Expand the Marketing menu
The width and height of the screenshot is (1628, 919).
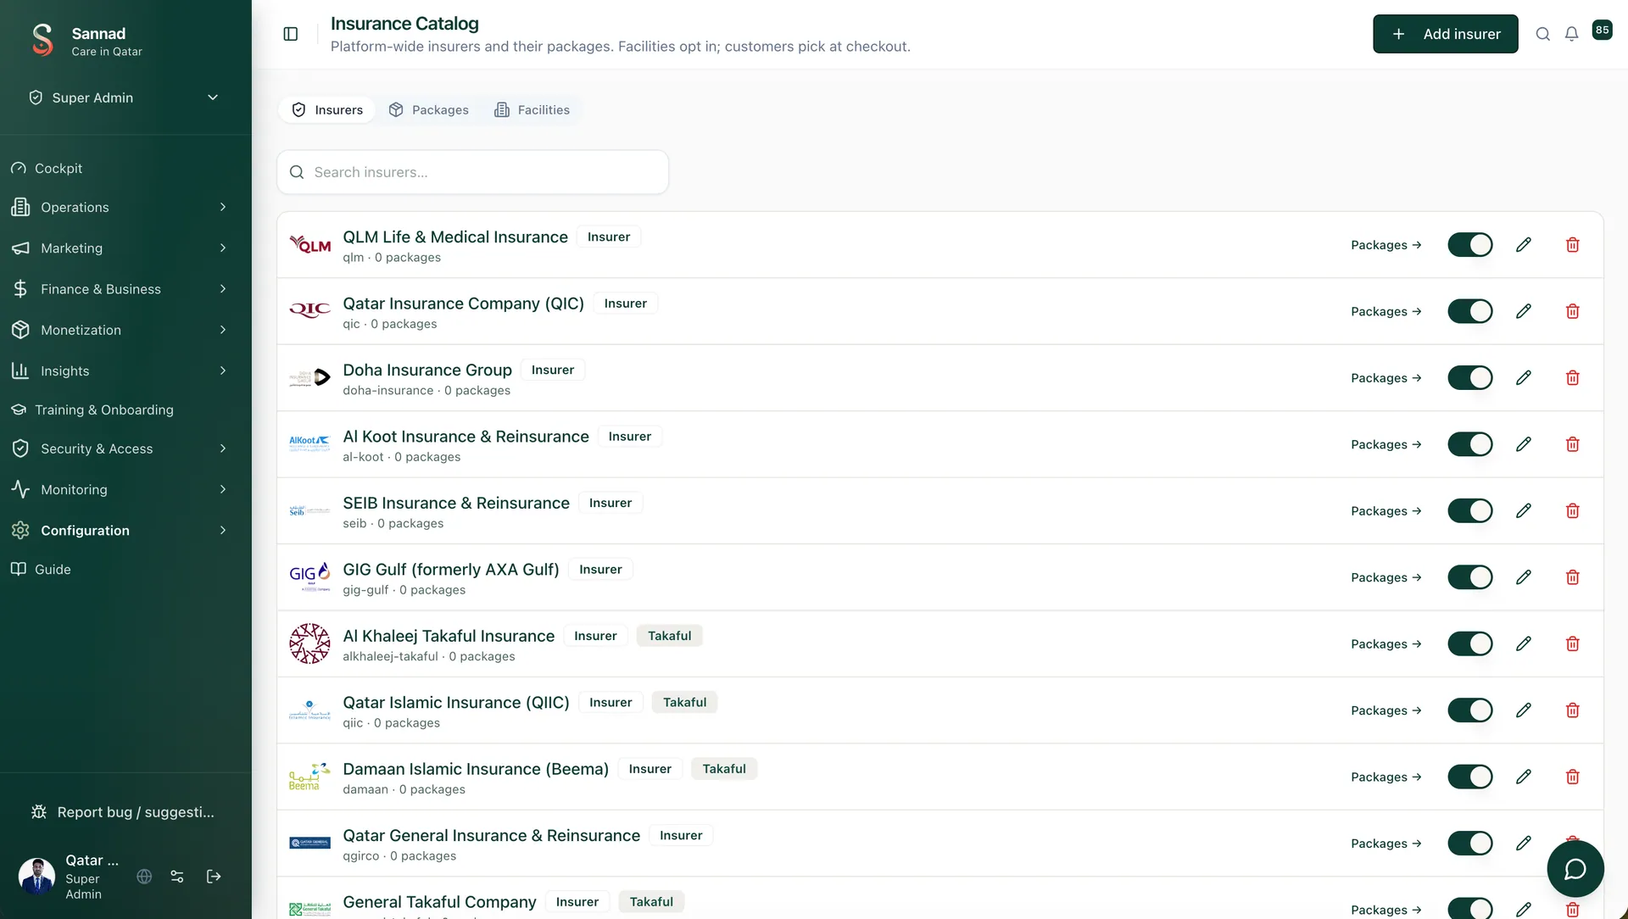[120, 248]
